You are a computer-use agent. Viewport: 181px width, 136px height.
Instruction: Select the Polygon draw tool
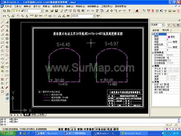pos(2,38)
